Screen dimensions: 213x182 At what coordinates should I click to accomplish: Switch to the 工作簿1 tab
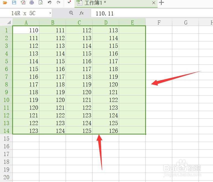pyautogui.click(x=116, y=3)
